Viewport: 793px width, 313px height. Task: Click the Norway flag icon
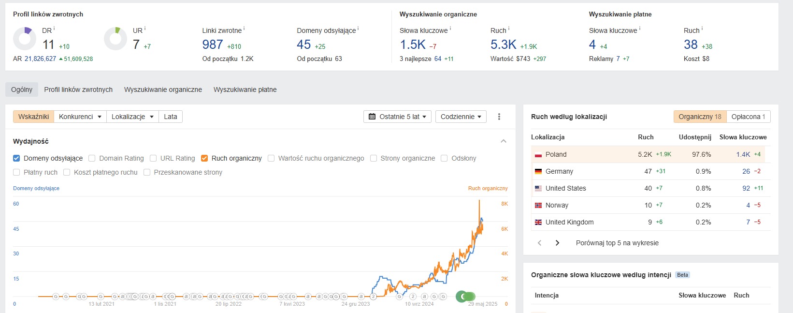point(538,206)
